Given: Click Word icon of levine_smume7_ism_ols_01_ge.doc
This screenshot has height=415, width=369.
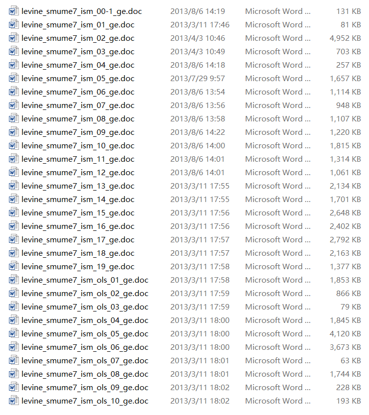Looking at the screenshot, I should tap(14, 280).
